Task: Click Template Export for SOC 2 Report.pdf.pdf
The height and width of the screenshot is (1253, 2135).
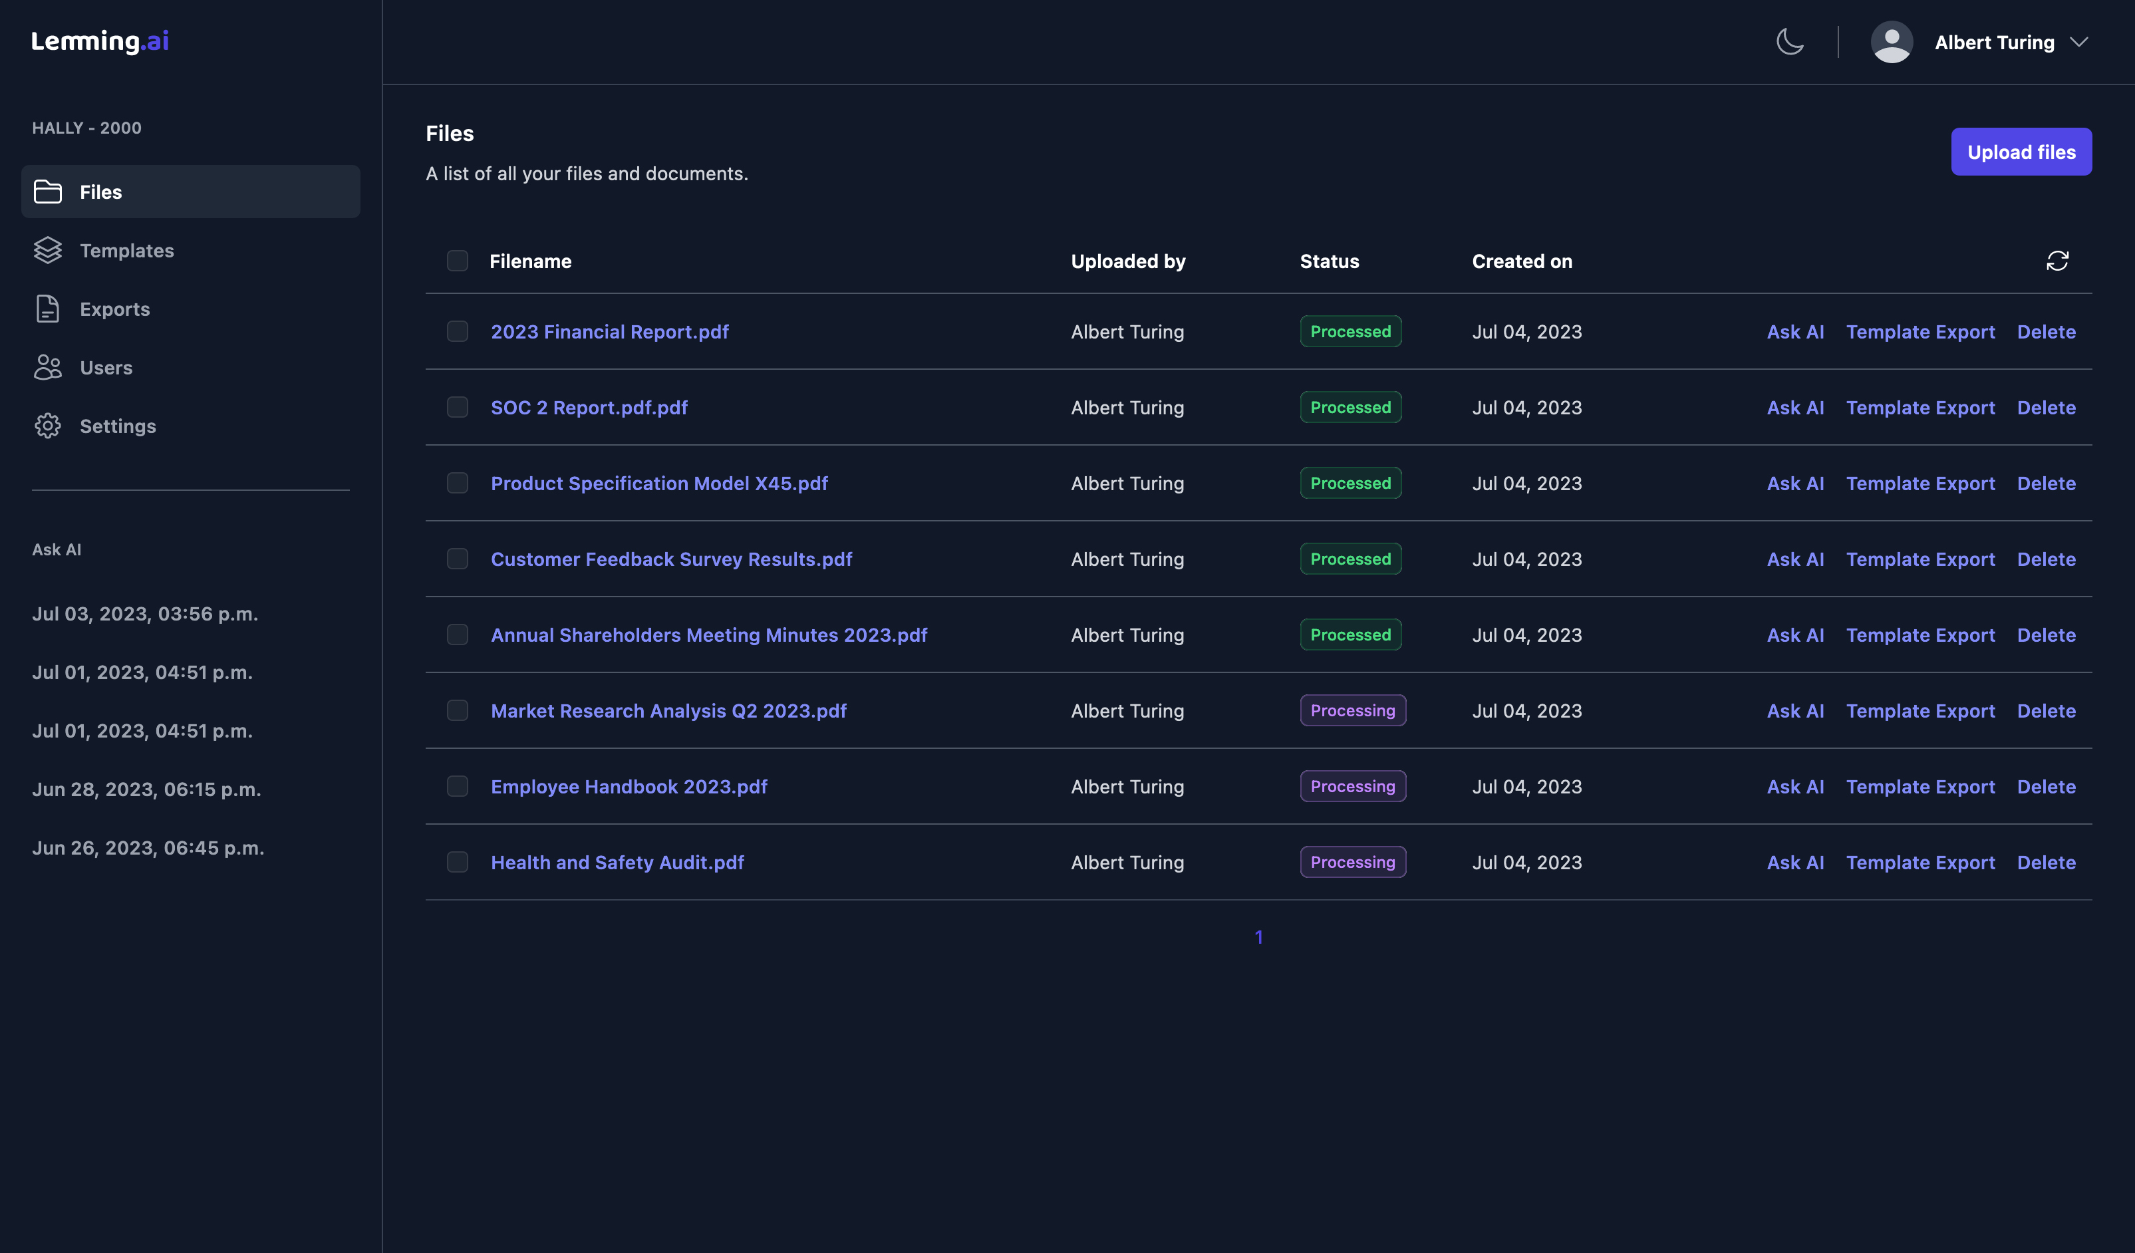Action: tap(1921, 408)
